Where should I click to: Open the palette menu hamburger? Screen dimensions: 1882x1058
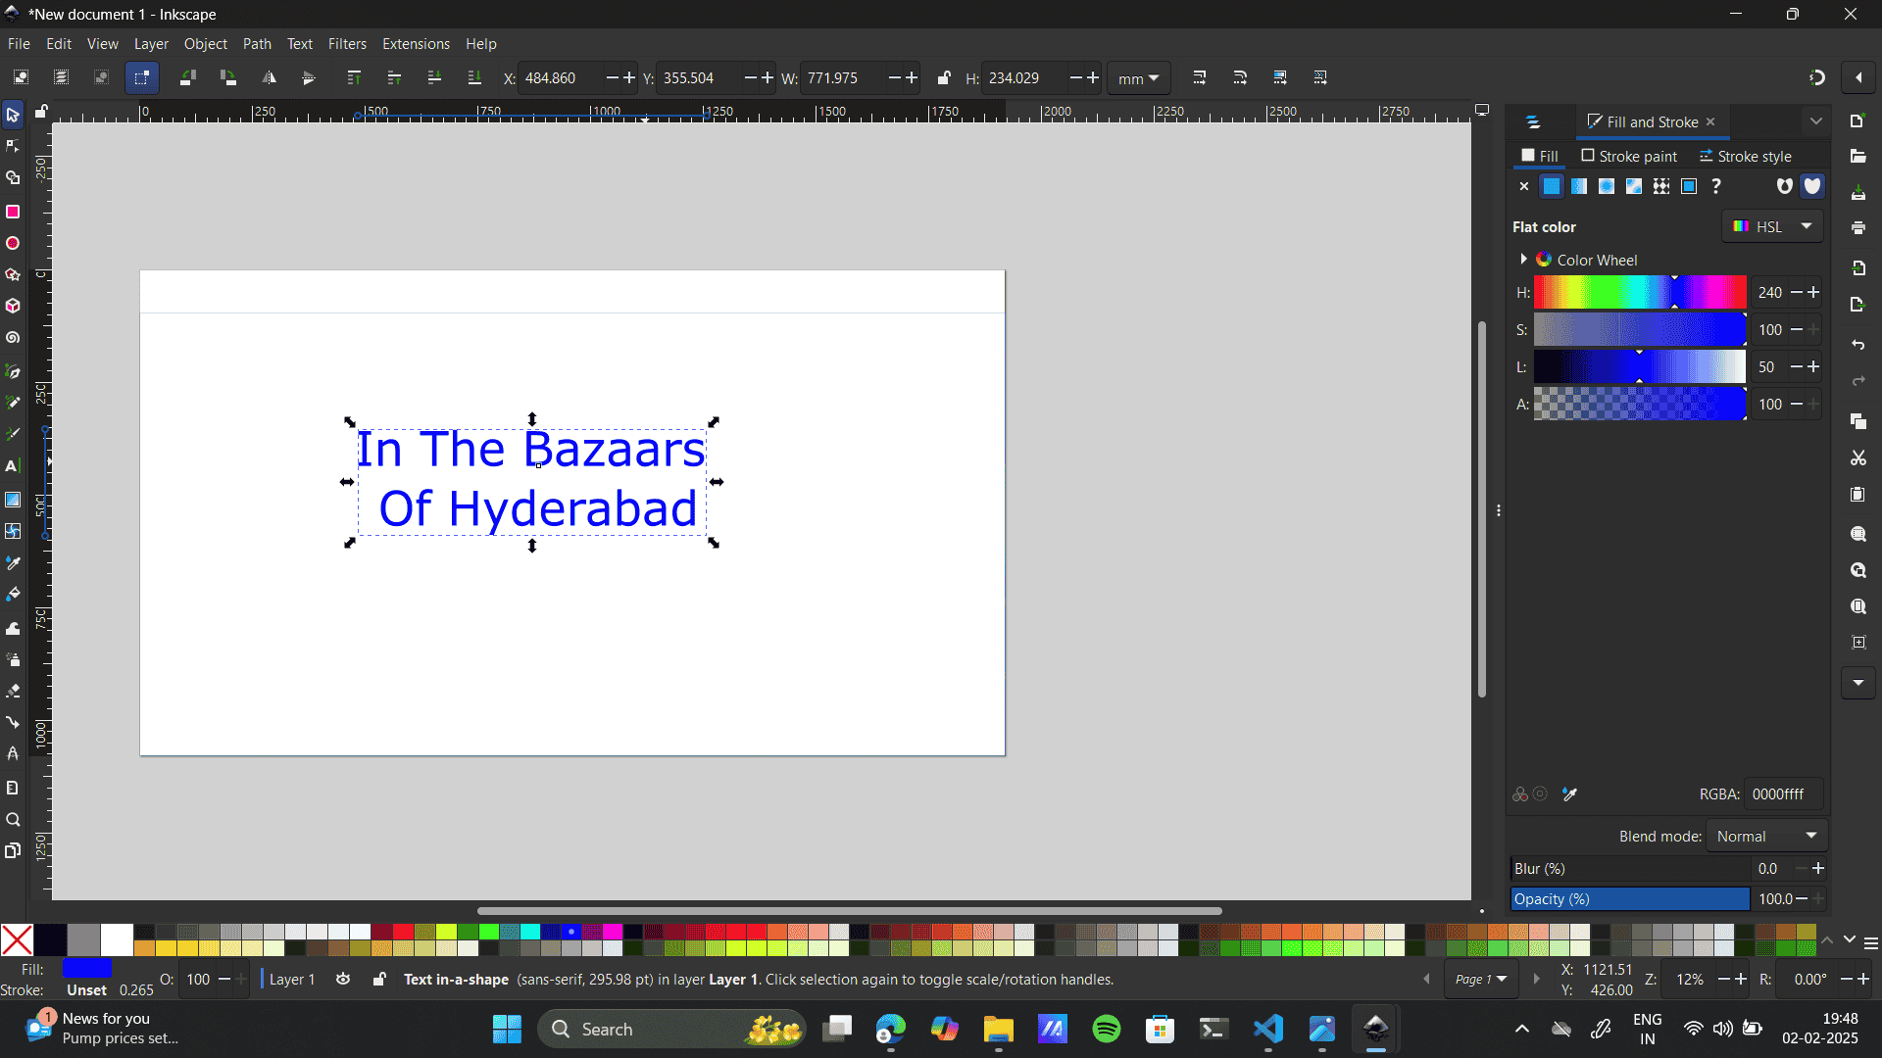[x=1870, y=942]
